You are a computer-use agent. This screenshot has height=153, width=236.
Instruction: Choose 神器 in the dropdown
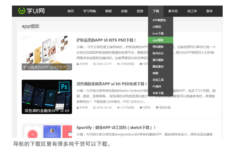(x=160, y=73)
